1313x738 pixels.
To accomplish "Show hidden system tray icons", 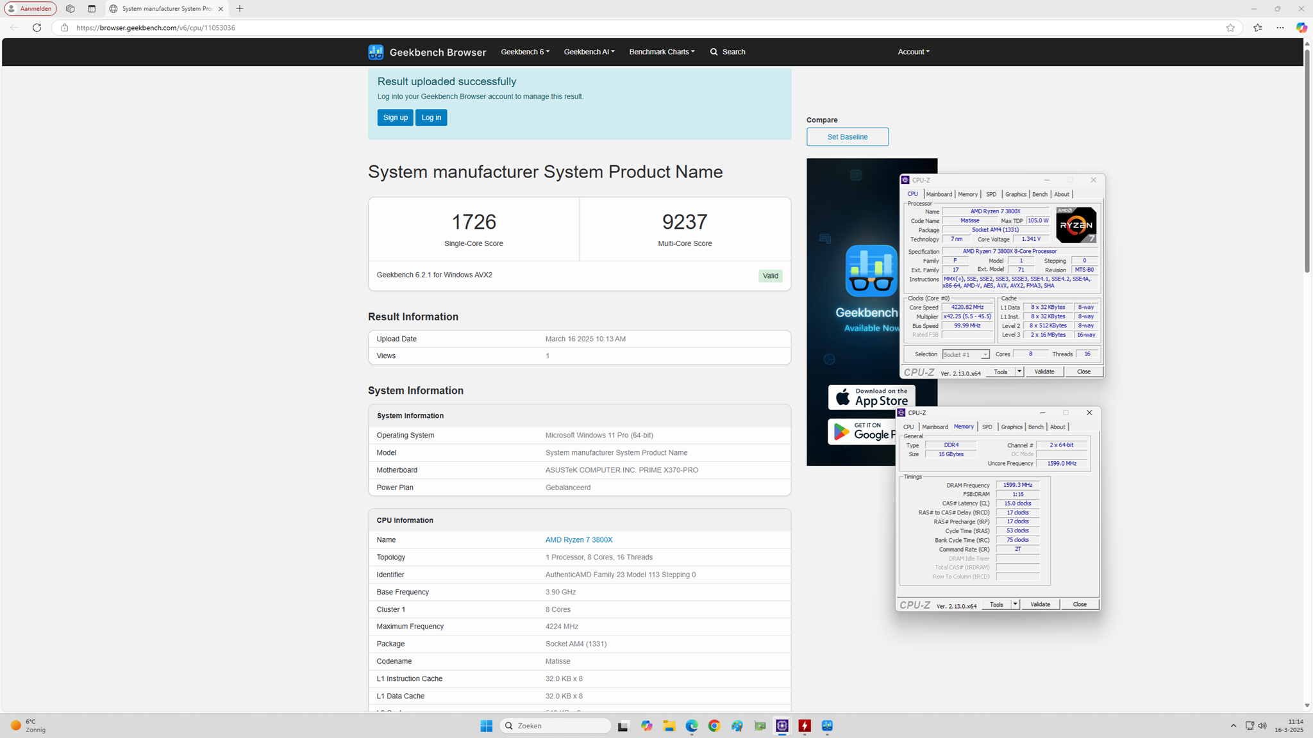I will click(1234, 726).
